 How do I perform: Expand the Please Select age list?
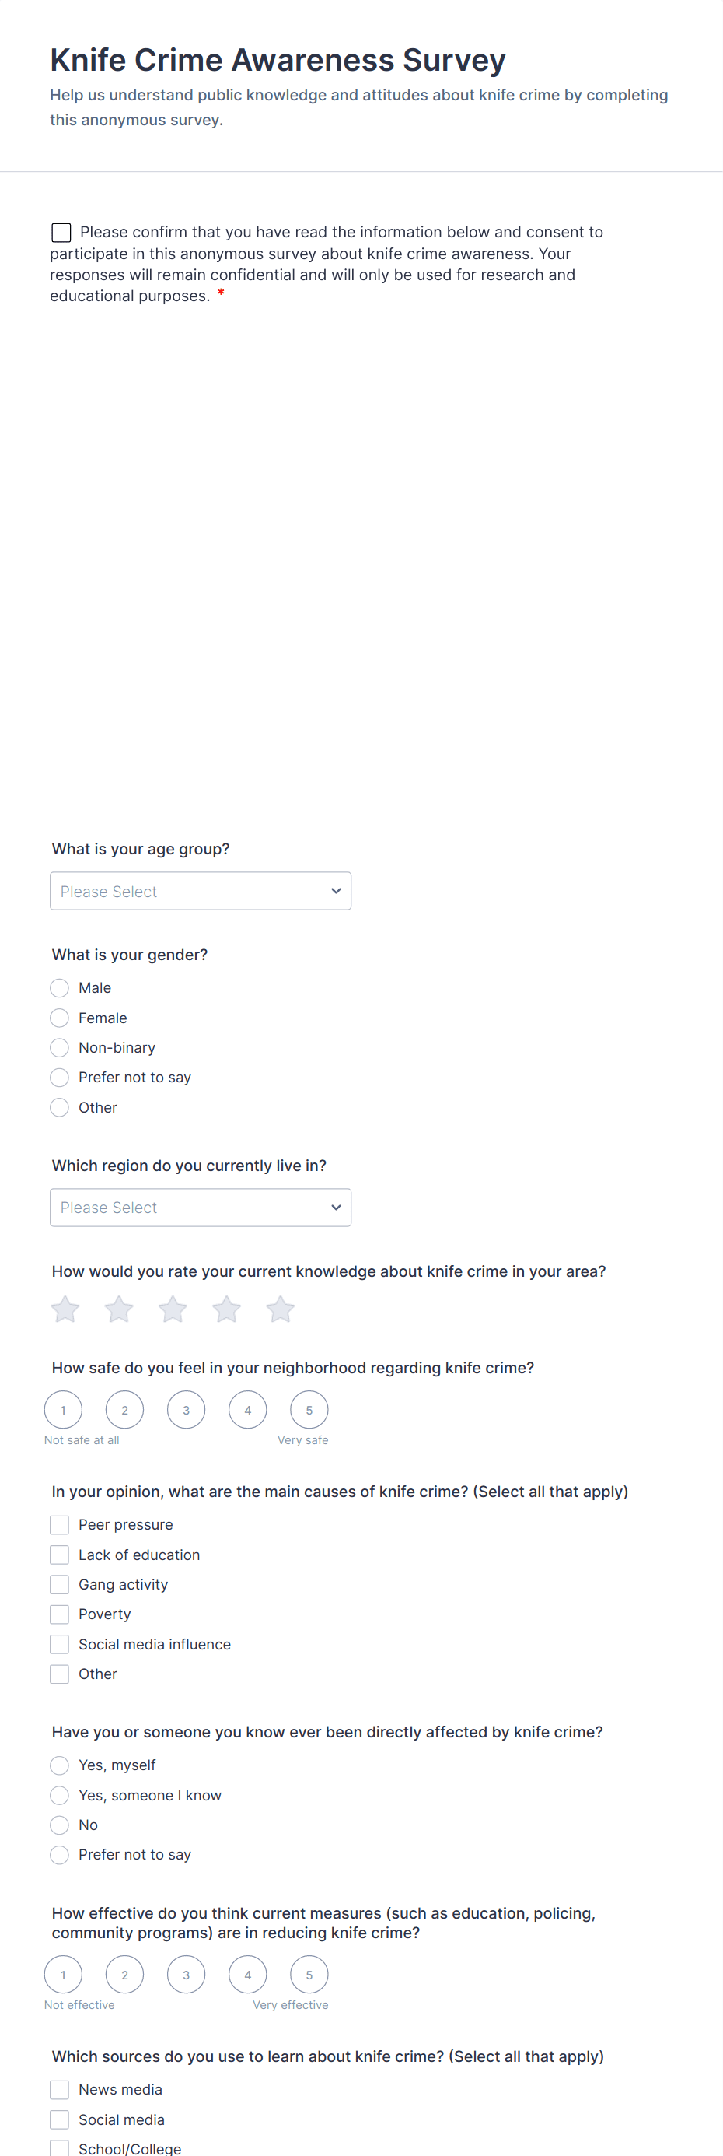201,891
